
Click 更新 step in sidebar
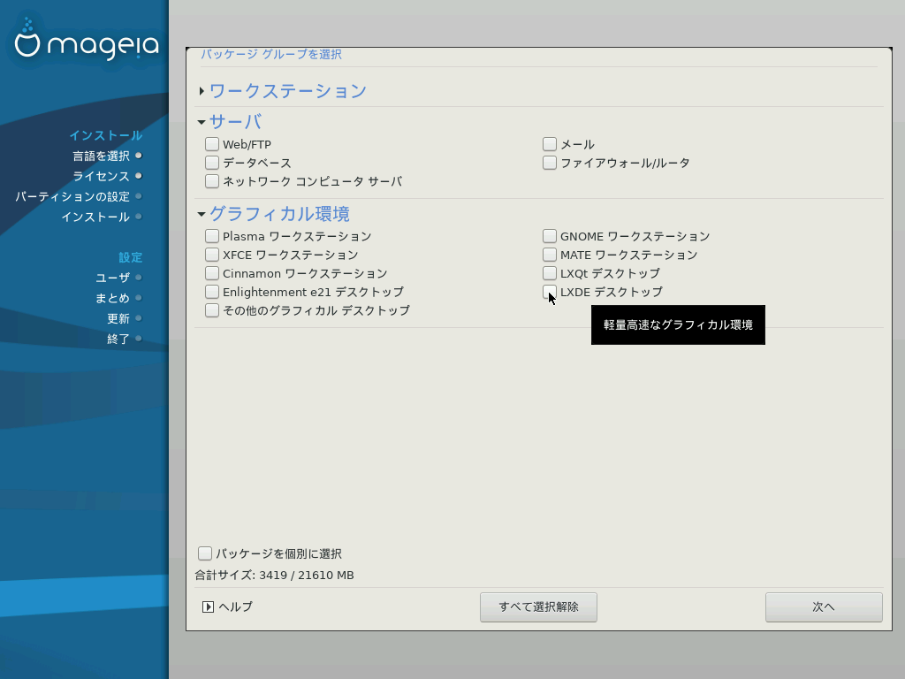tap(118, 318)
